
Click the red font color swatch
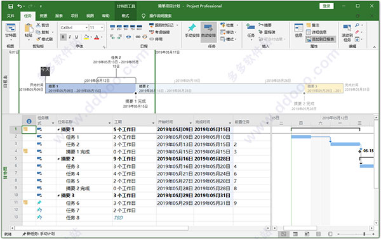click(97, 37)
